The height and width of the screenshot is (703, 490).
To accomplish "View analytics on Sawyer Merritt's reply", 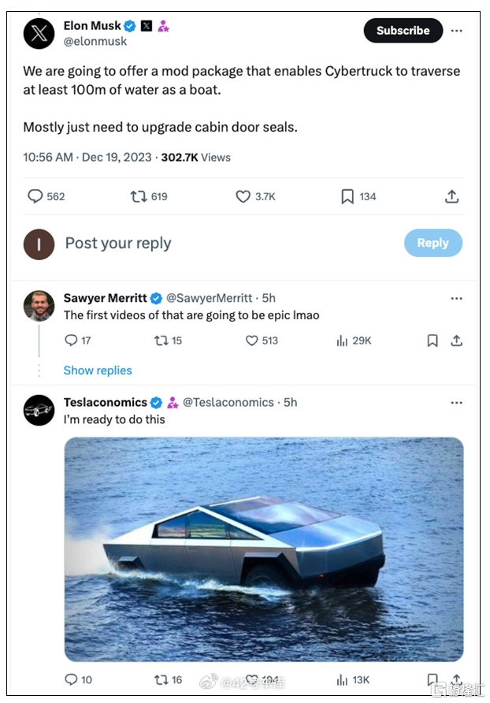I will [x=342, y=340].
